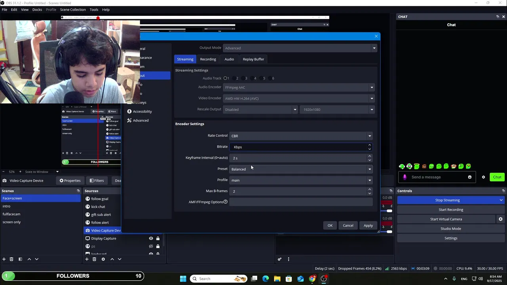Open virtual camera configuration gear

[501, 219]
